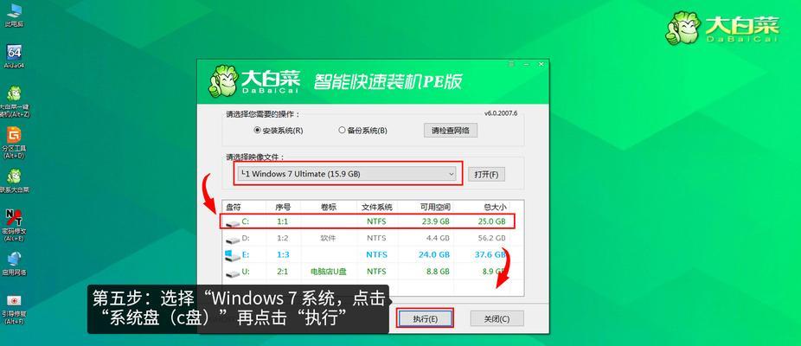Launch the Aida64 desktop shortcut
This screenshot has height=346, width=801.
click(x=14, y=57)
